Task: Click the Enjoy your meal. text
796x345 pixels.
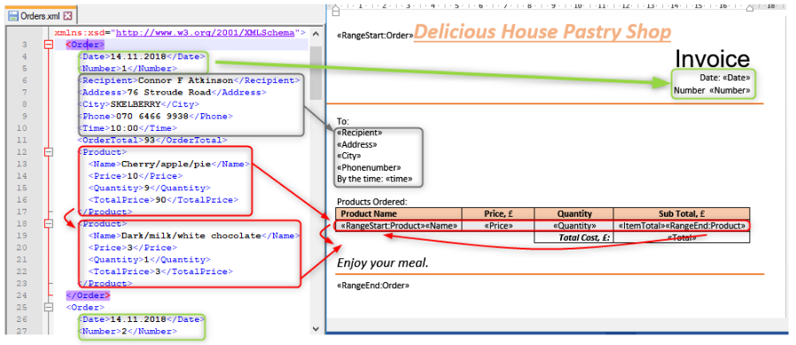Action: click(x=383, y=263)
